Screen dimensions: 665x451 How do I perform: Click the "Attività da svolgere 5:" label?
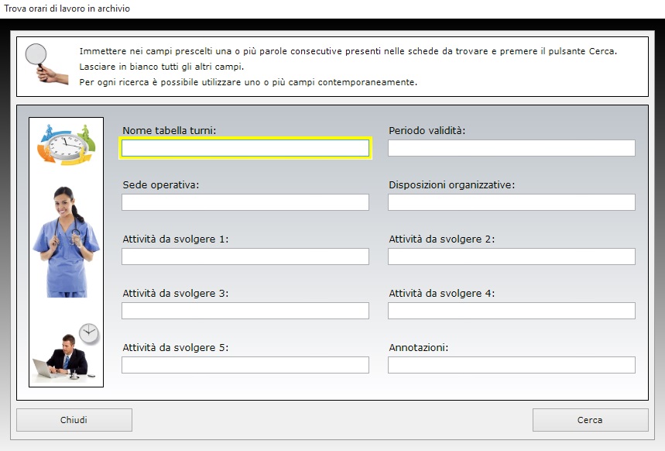pyautogui.click(x=176, y=348)
